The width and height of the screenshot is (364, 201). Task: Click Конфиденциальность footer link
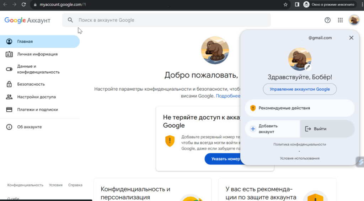(x=25, y=185)
